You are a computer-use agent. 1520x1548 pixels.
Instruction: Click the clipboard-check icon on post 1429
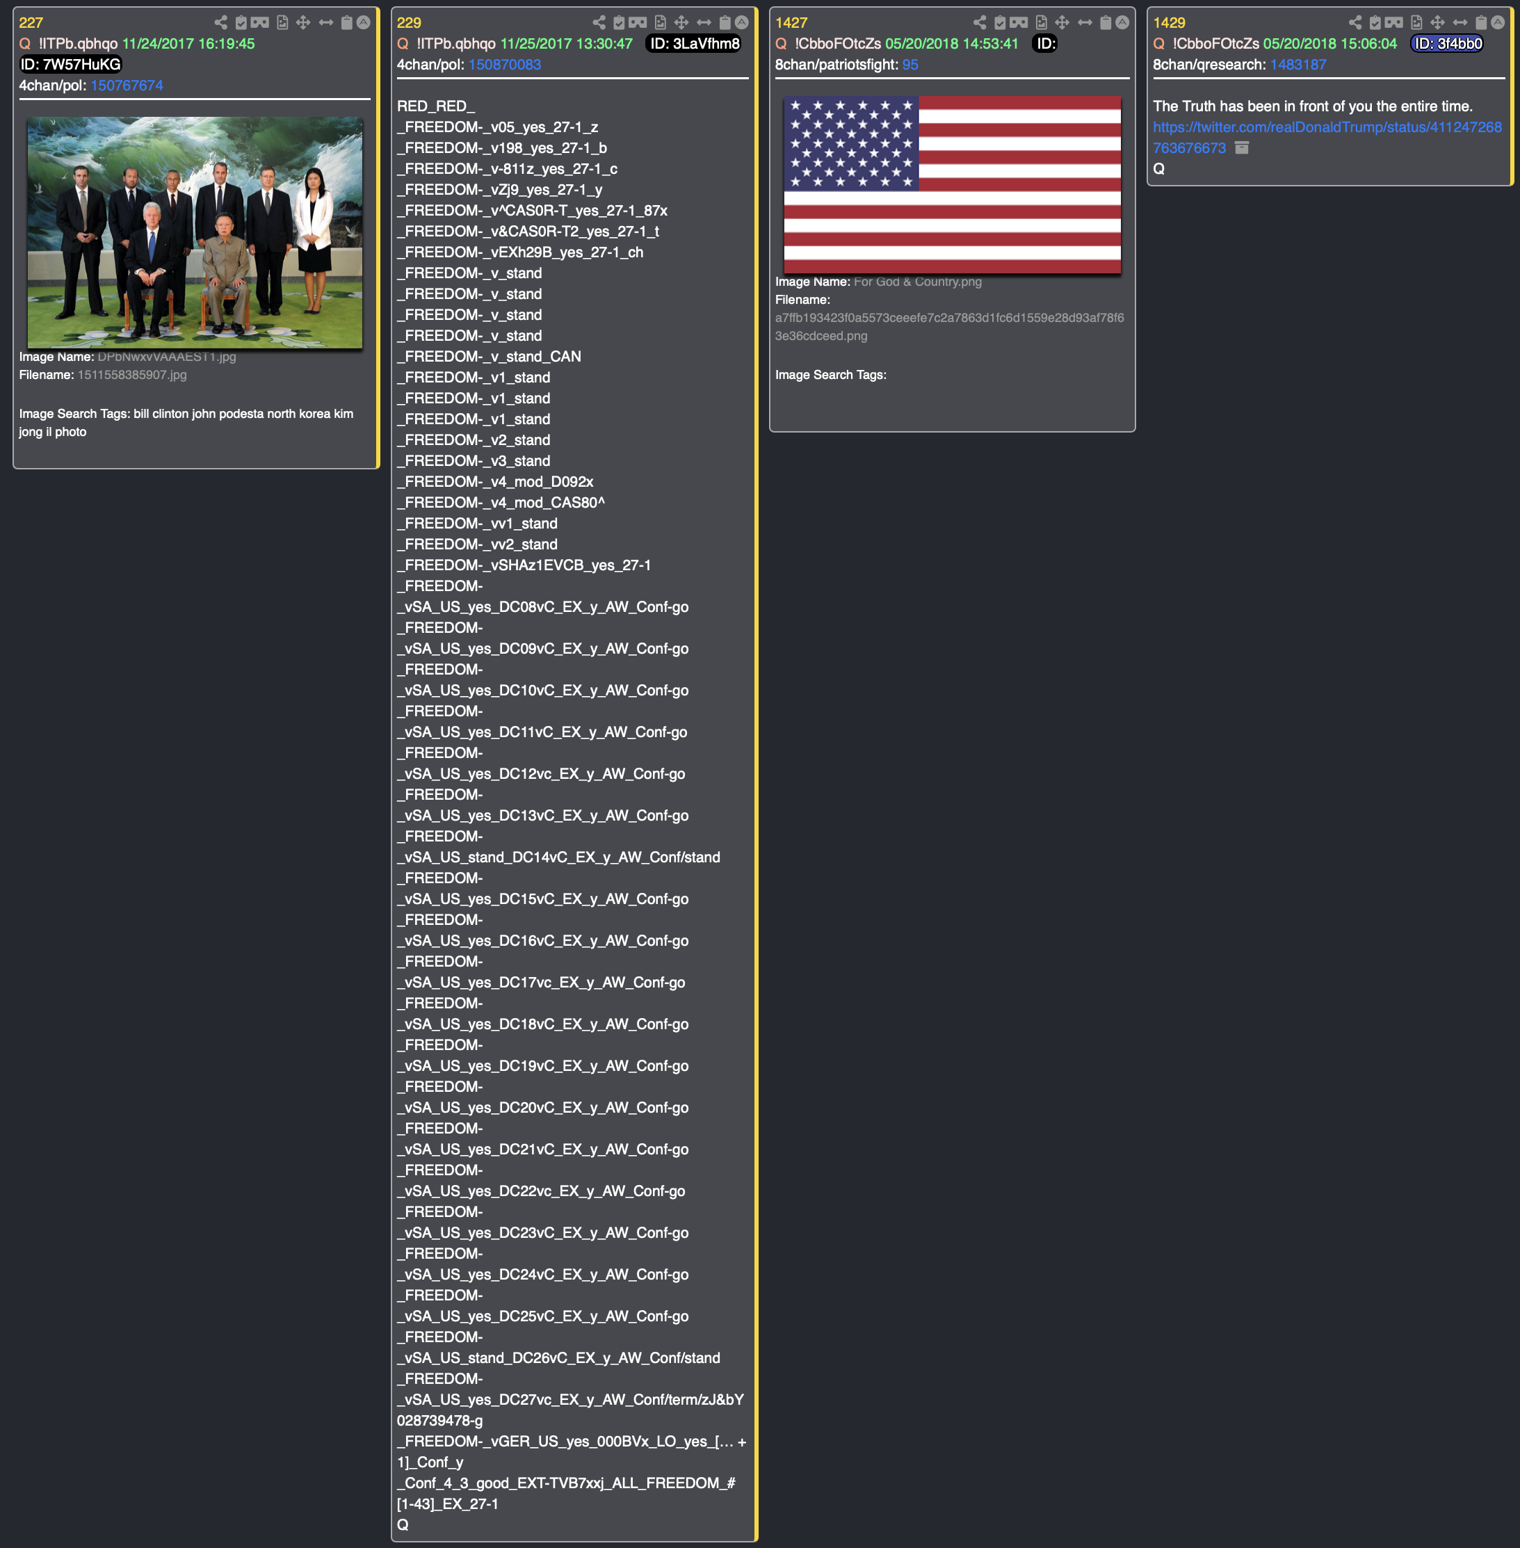point(1375,22)
